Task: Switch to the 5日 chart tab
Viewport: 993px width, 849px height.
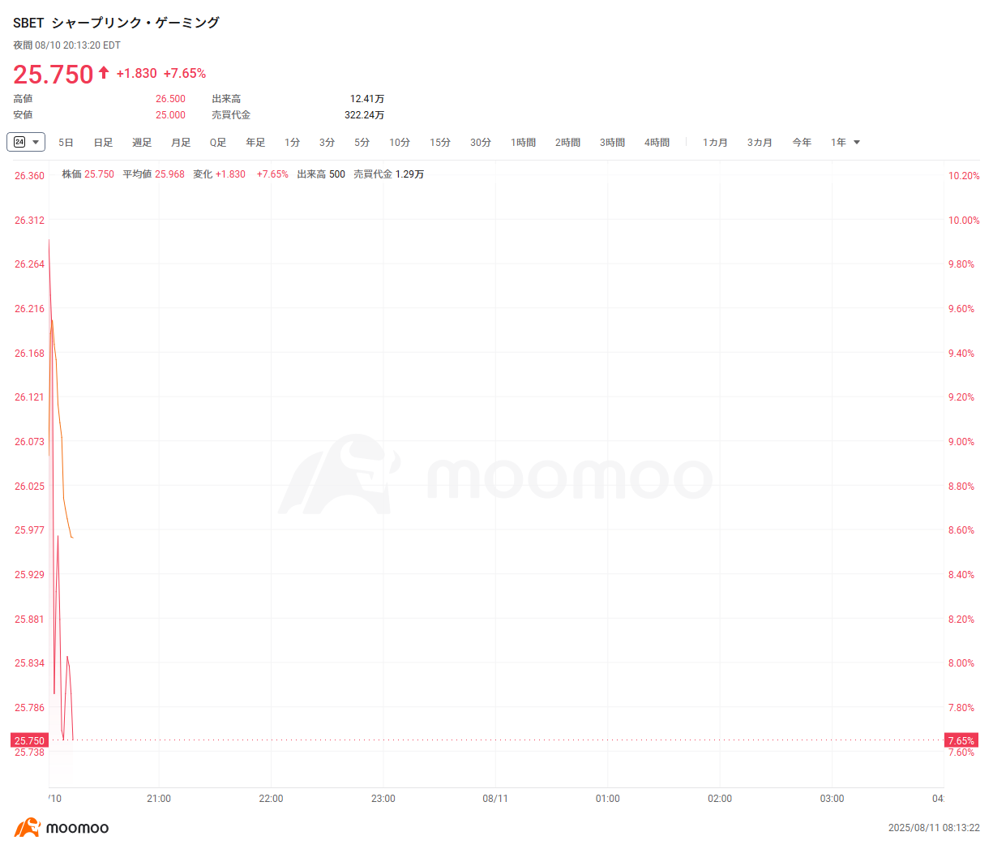Action: pos(66,143)
